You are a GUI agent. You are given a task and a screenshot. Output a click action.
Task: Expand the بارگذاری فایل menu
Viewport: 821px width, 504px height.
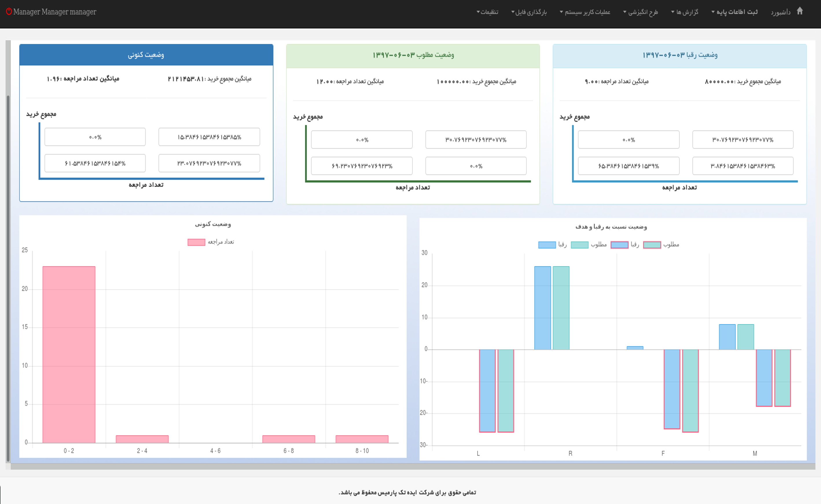(x=529, y=12)
